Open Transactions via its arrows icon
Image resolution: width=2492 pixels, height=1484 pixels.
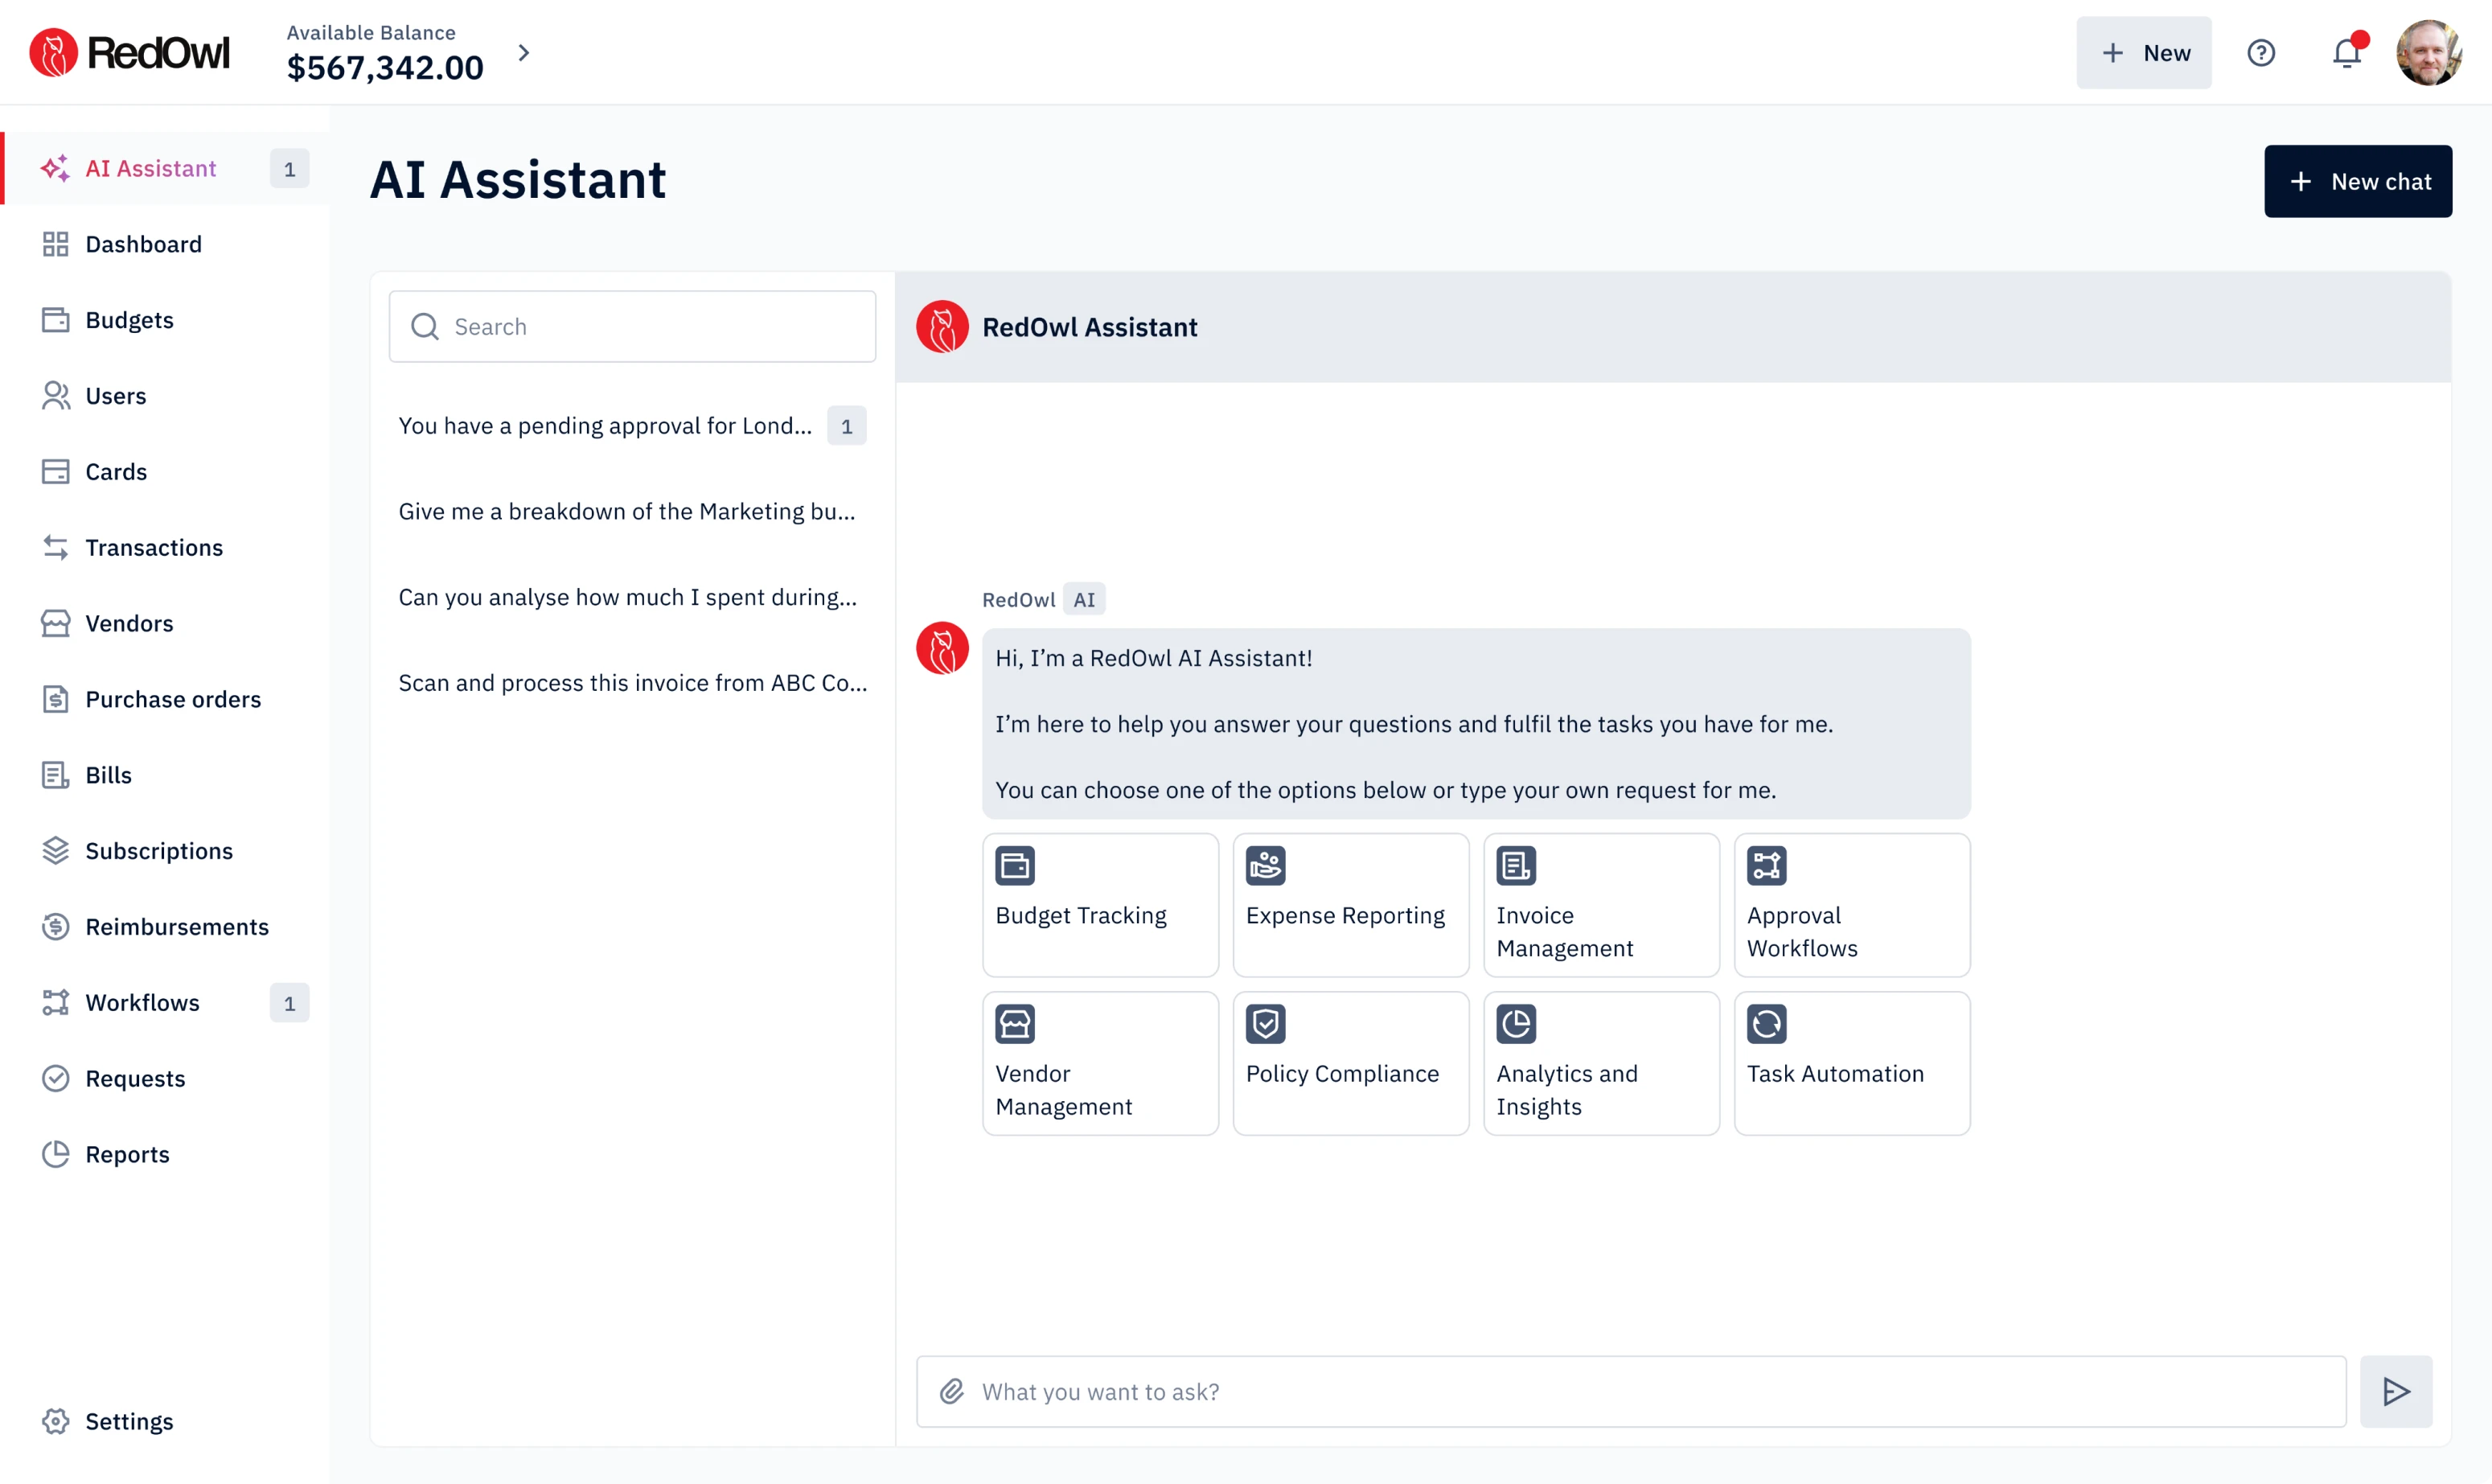[56, 547]
